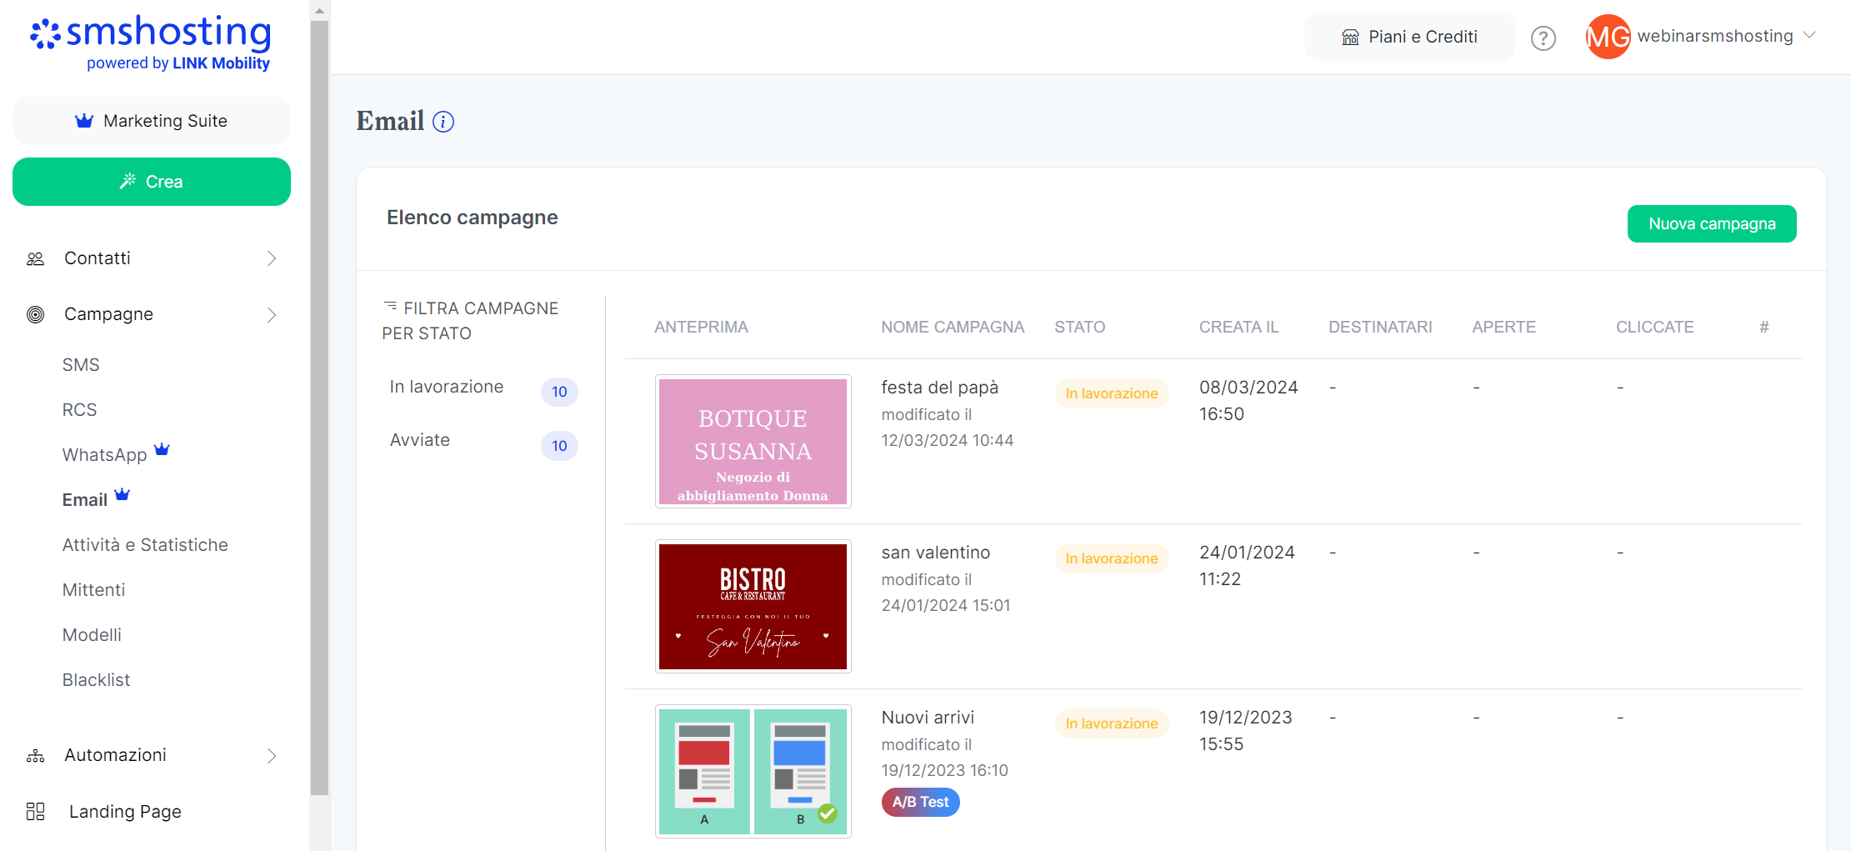1851x851 pixels.
Task: Click the Email info icon
Action: click(443, 123)
